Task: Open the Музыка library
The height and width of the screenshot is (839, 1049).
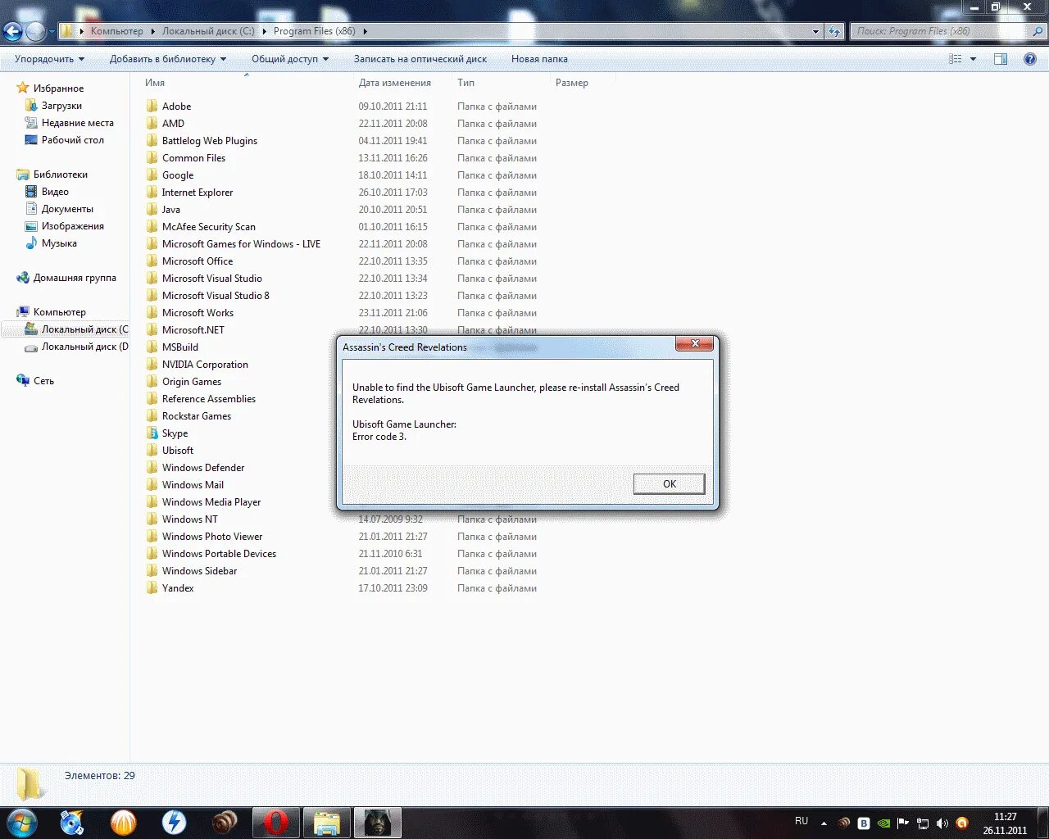Action: click(x=59, y=243)
